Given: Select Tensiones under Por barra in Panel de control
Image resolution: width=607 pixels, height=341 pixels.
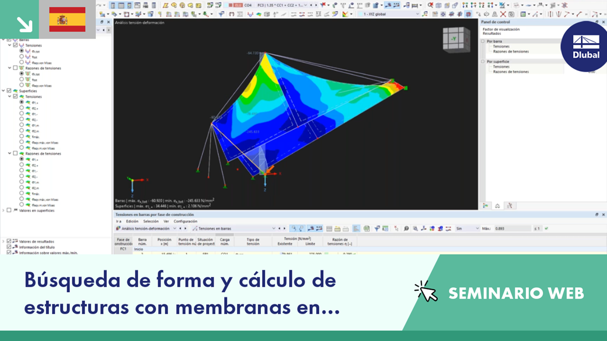Looking at the screenshot, I should coord(501,47).
